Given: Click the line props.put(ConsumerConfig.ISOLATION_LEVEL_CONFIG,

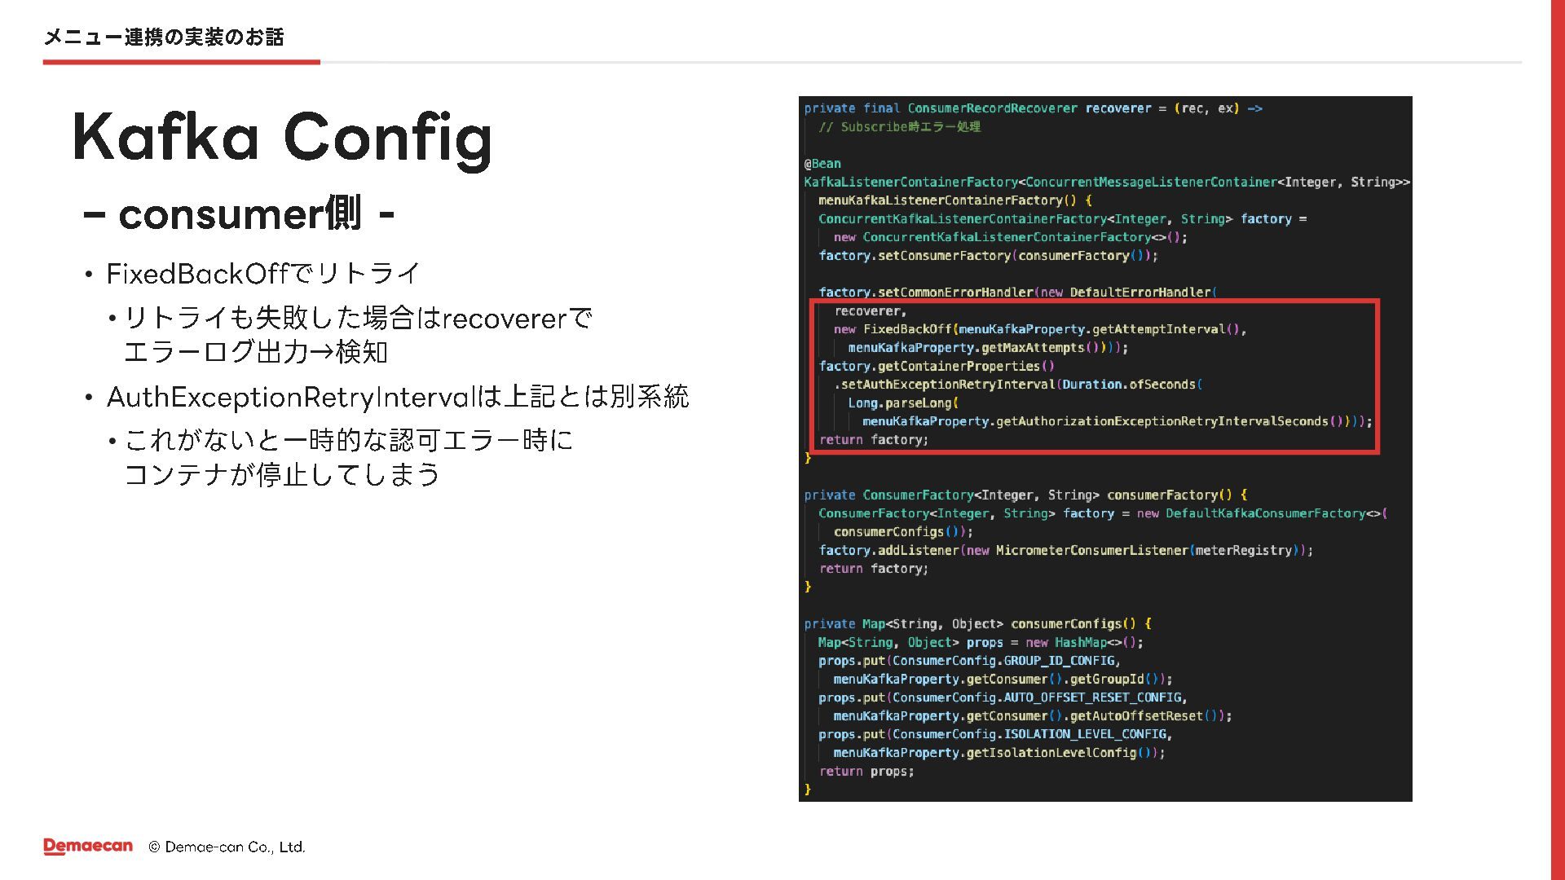Looking at the screenshot, I should (996, 735).
